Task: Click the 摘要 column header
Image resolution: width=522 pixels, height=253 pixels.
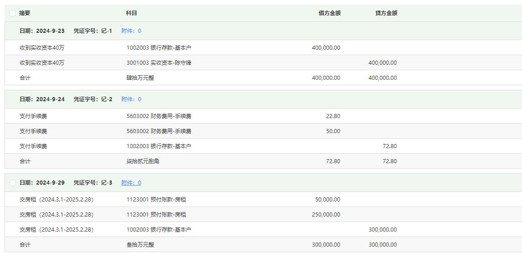Action: click(x=25, y=13)
